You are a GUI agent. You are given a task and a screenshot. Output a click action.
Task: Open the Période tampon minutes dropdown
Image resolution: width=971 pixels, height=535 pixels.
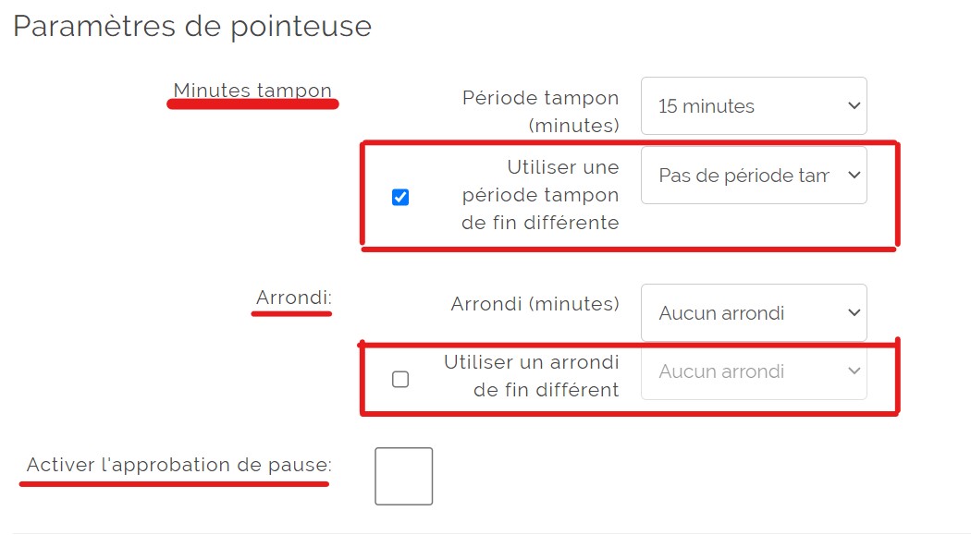(x=754, y=105)
